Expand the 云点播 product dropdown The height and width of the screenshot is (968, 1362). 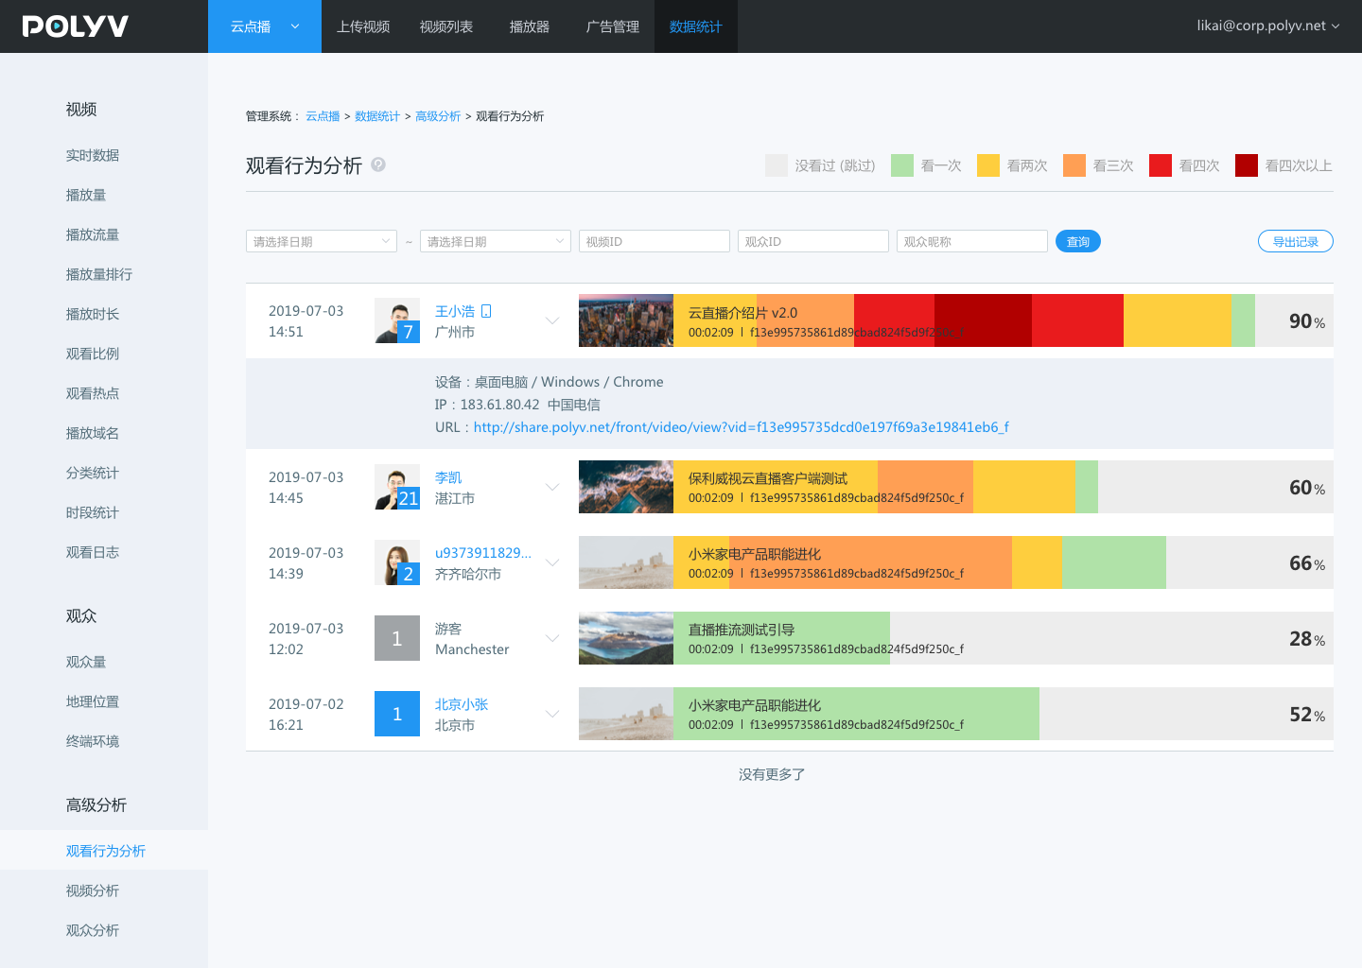click(265, 26)
